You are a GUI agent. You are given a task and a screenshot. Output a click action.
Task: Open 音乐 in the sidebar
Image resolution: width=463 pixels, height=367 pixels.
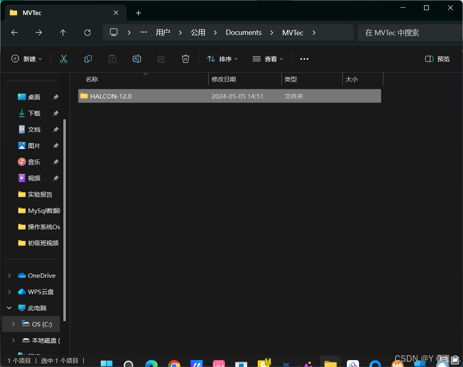pos(34,162)
